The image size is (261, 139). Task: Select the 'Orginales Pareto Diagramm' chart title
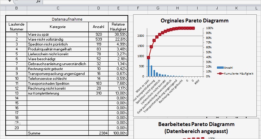pyautogui.click(x=194, y=21)
